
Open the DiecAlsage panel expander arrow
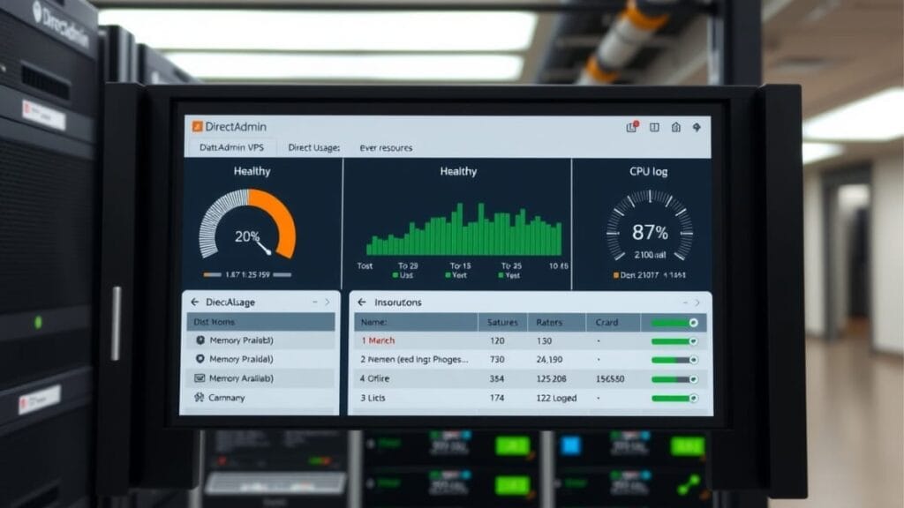(328, 302)
